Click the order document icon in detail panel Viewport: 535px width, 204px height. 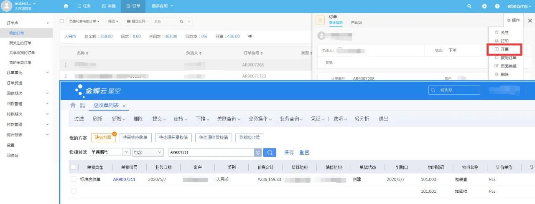320,20
